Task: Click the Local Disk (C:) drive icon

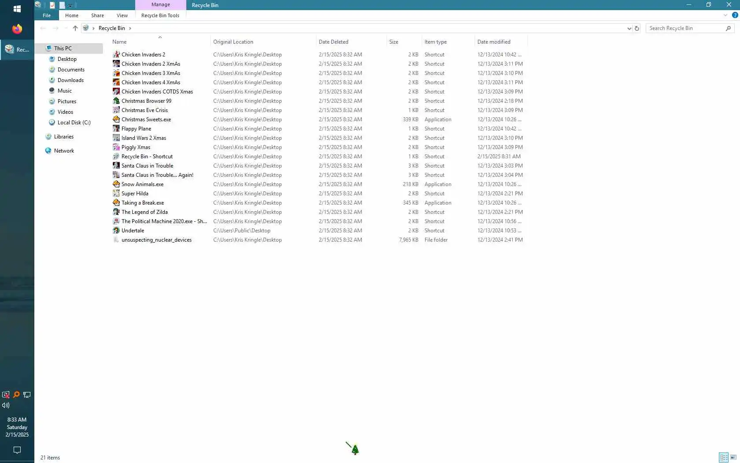Action: point(52,123)
